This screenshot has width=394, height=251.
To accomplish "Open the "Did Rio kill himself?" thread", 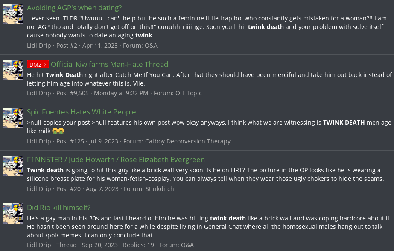I will click(x=59, y=208).
